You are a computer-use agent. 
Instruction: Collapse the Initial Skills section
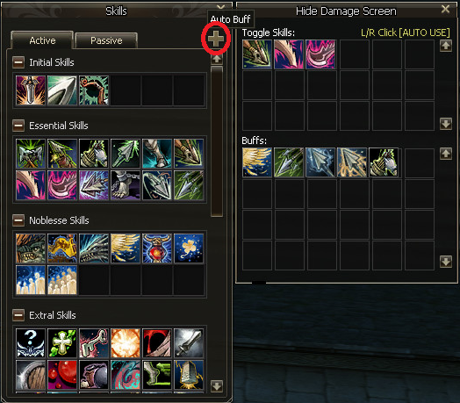pyautogui.click(x=18, y=62)
